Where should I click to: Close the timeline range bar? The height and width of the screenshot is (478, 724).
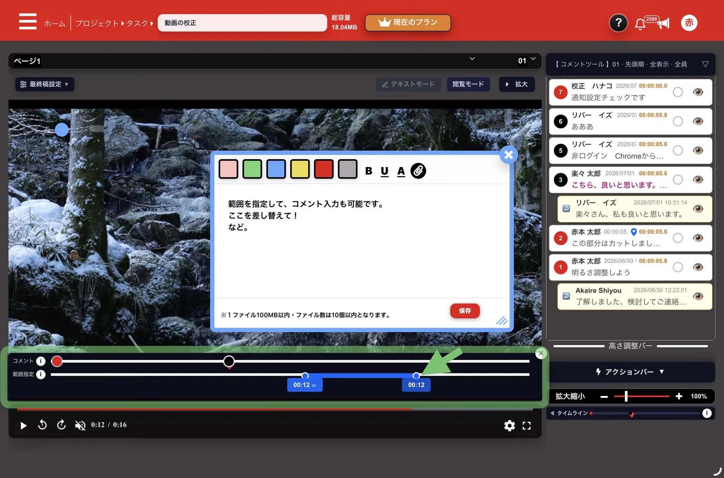(541, 353)
